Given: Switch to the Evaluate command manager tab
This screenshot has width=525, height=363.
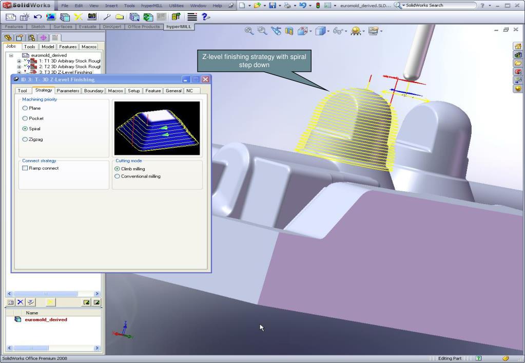Looking at the screenshot, I should click(87, 27).
